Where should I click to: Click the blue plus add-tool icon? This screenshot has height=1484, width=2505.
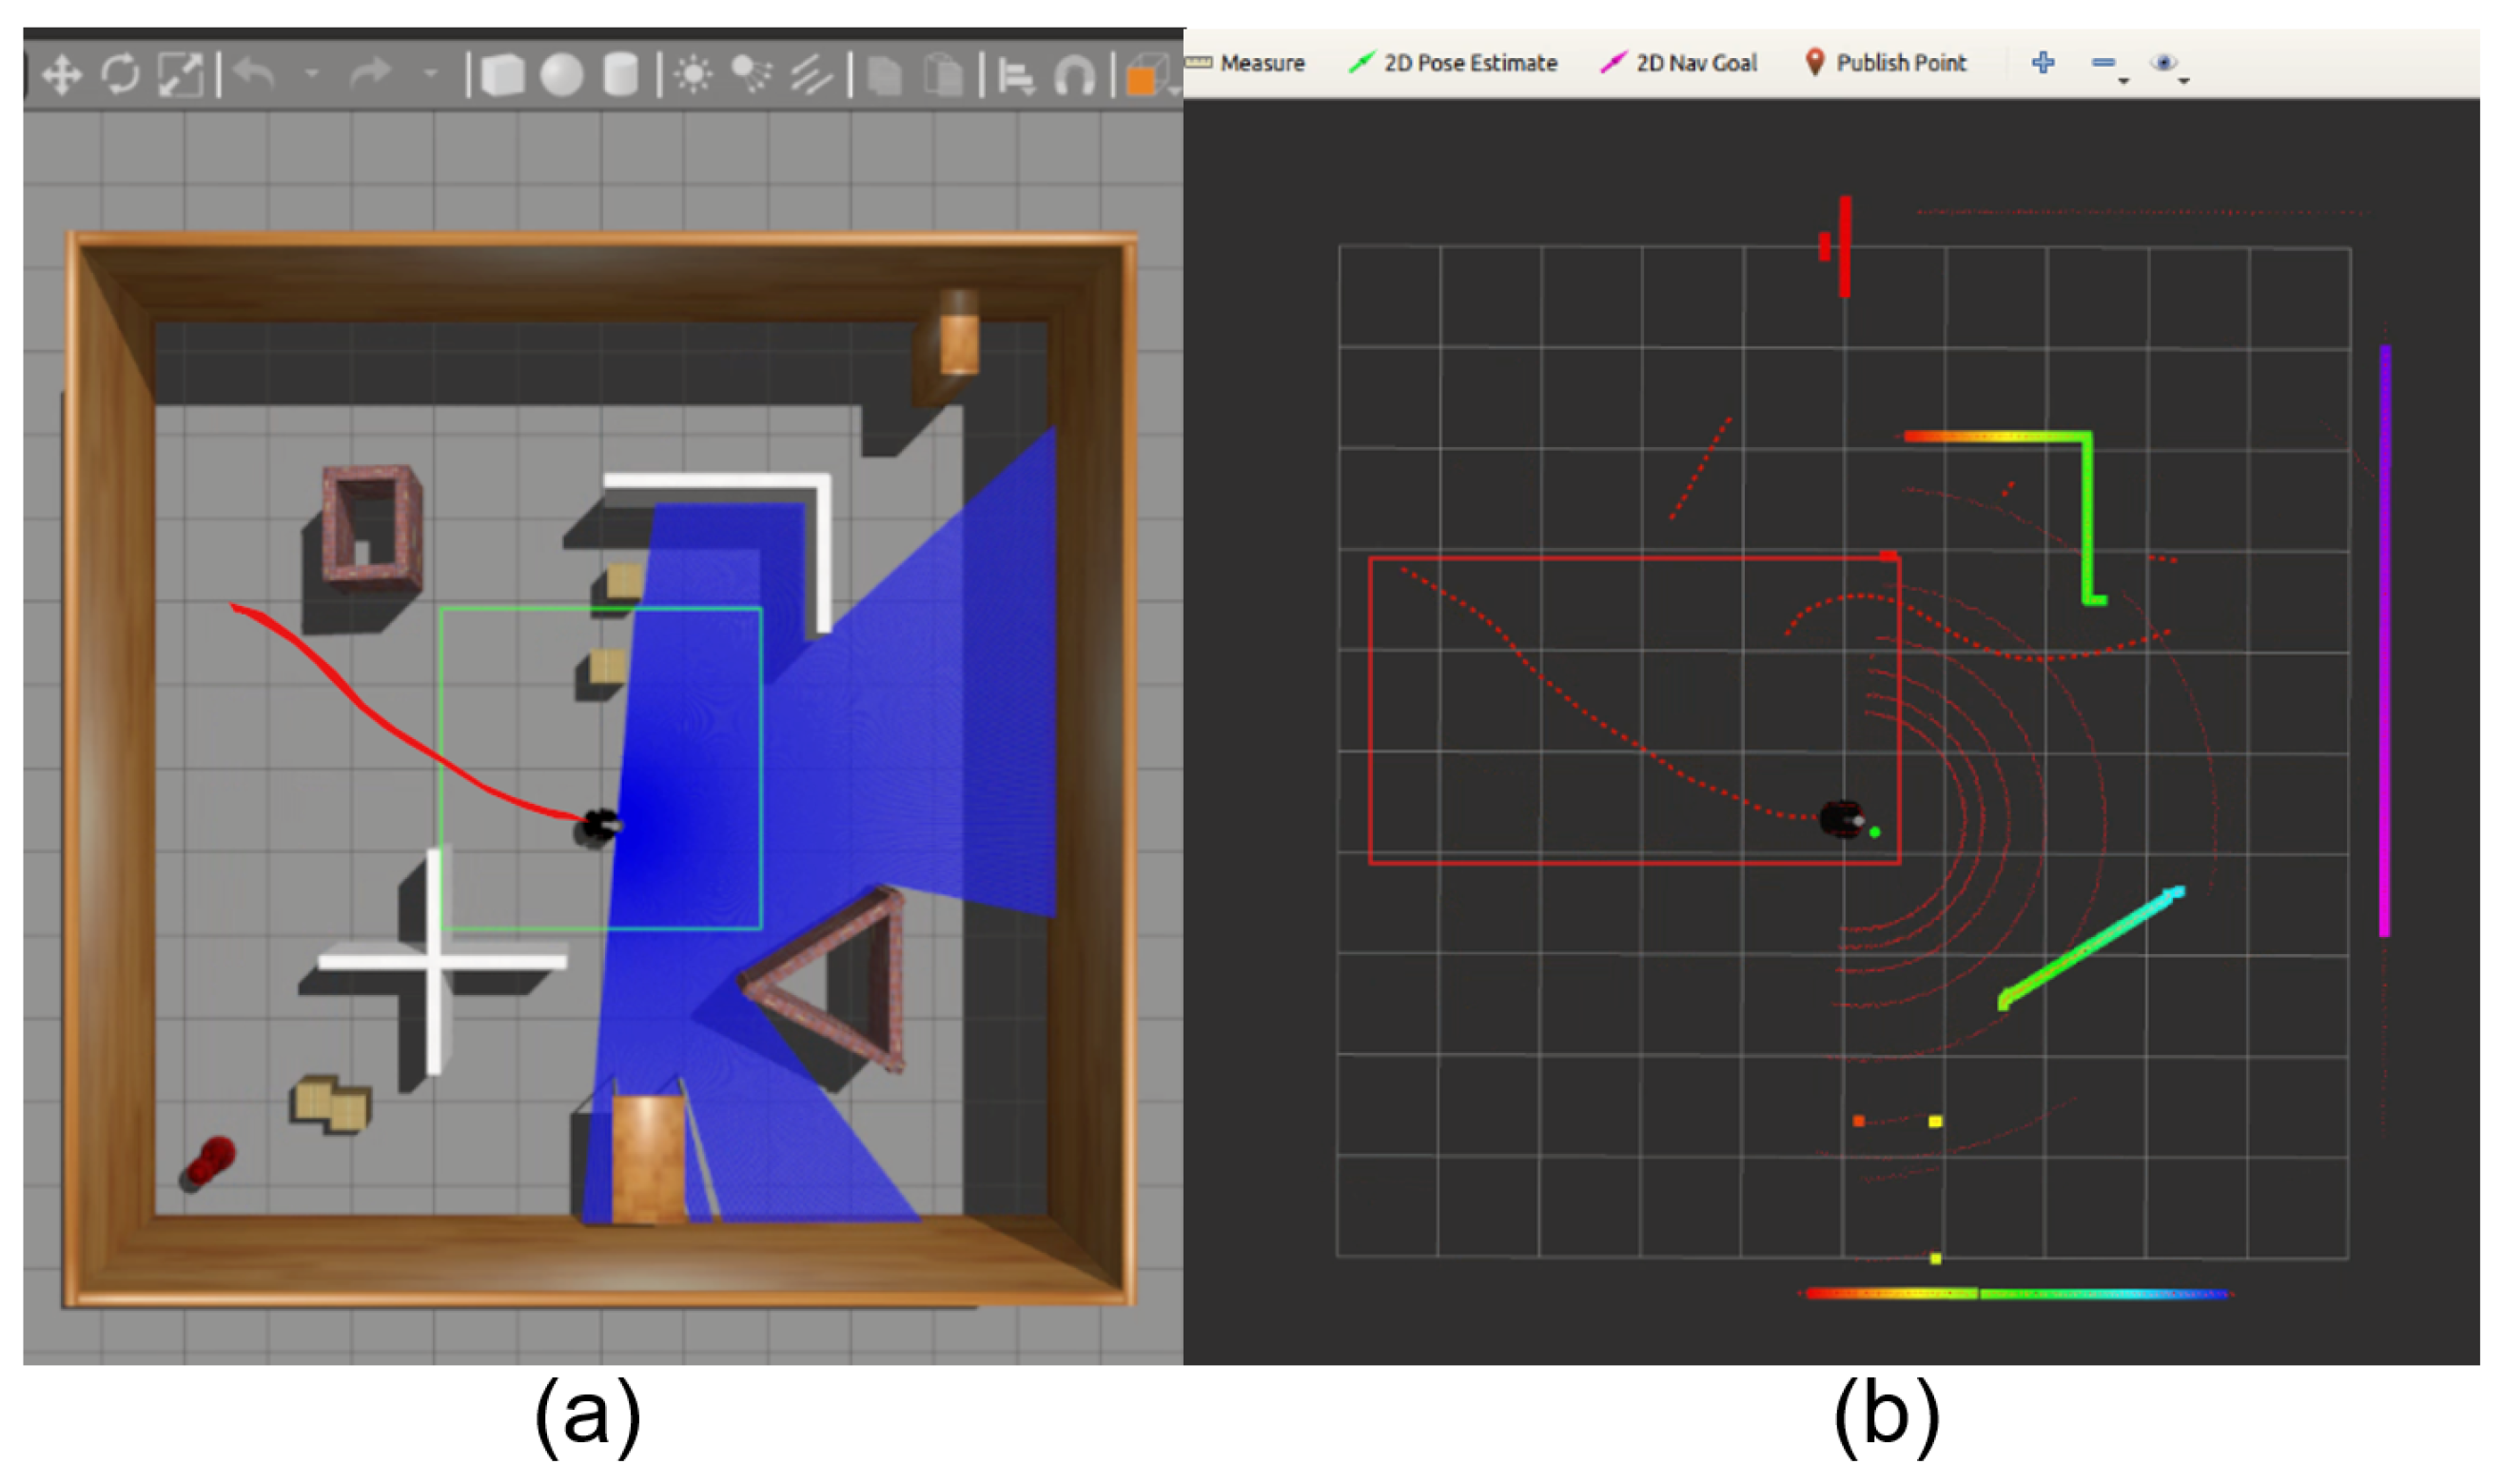2043,63
